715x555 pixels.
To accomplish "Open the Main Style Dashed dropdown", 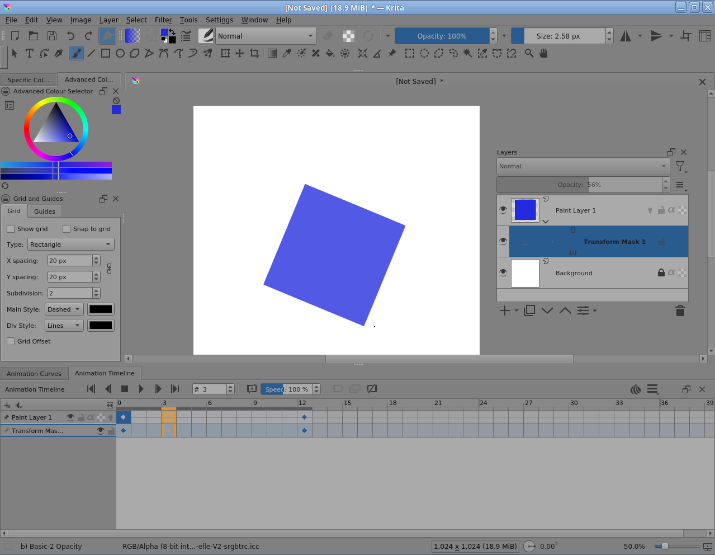I will (64, 309).
